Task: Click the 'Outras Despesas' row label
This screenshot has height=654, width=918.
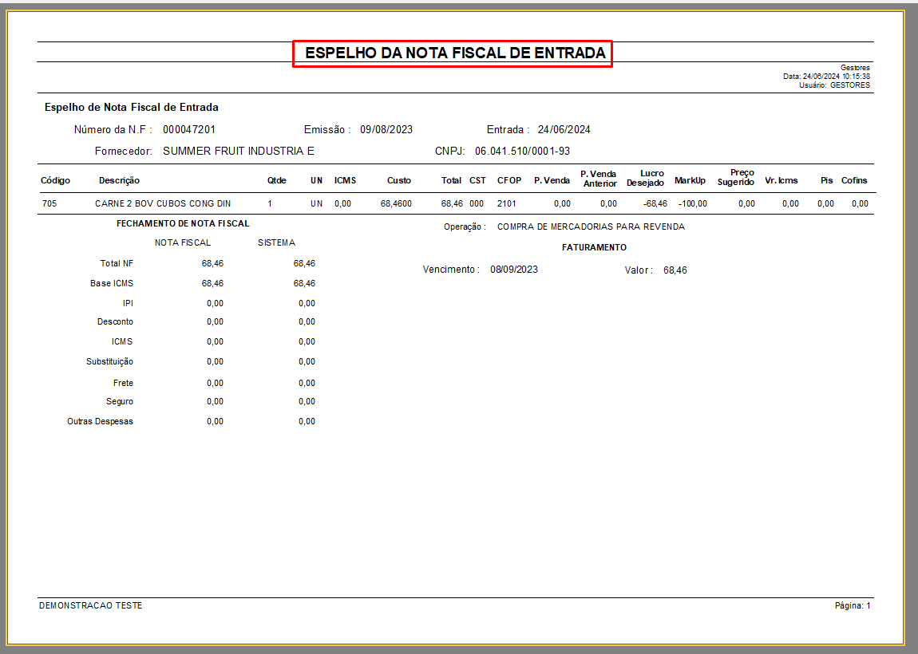Action: 100,421
